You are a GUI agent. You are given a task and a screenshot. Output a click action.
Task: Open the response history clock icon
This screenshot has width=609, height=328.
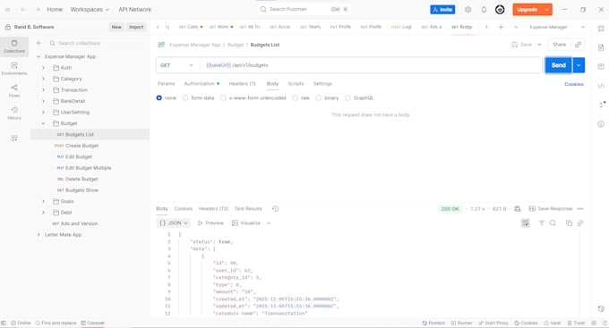275,208
